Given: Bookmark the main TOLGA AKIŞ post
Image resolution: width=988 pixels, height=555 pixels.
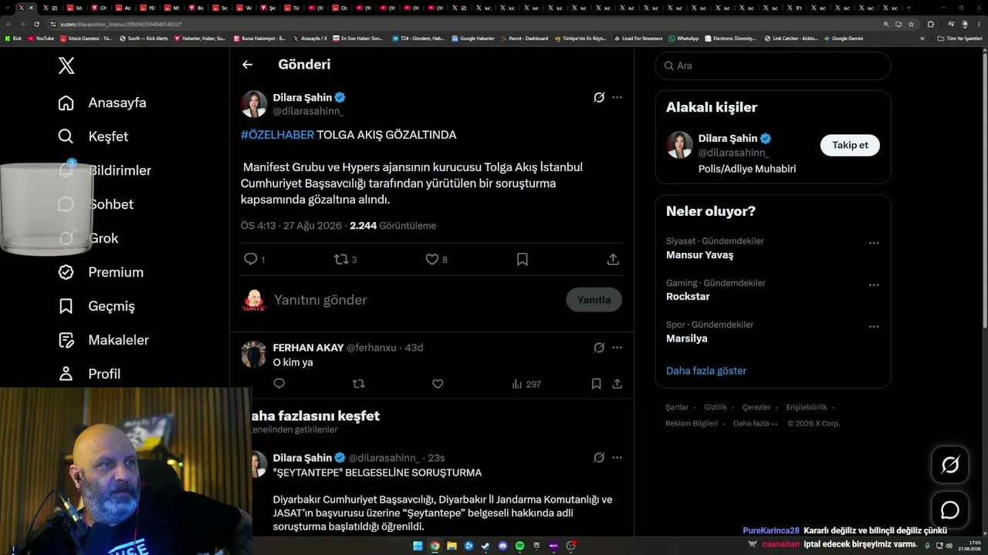Looking at the screenshot, I should (523, 260).
